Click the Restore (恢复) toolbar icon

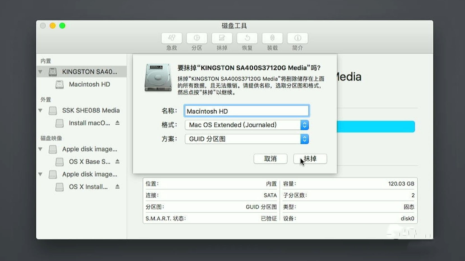point(247,38)
